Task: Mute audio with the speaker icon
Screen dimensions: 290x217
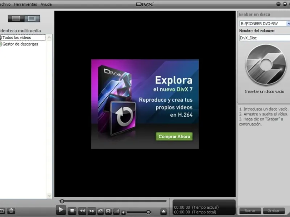Action: click(123, 213)
